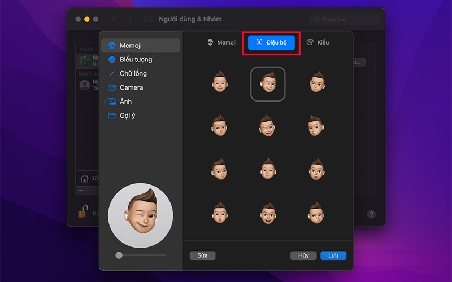Screen dimensions: 452x282
Task: Select the guest user avatar row
Action: click(88, 85)
